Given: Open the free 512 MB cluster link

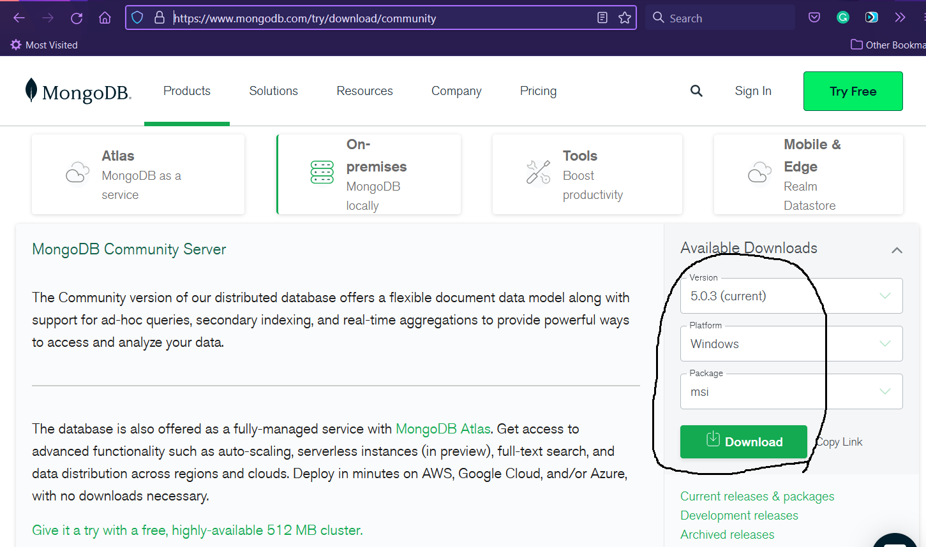Looking at the screenshot, I should click(x=197, y=530).
